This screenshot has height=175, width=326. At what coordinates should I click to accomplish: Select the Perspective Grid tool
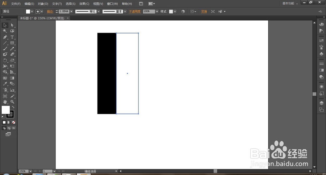[12, 72]
